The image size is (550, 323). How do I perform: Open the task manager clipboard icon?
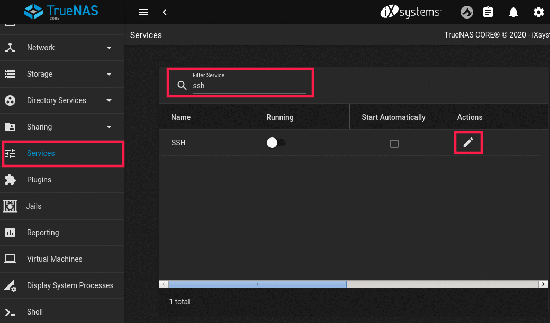coord(488,12)
